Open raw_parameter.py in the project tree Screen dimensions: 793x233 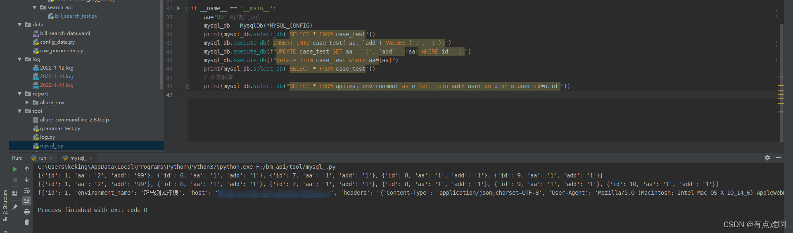(58, 51)
